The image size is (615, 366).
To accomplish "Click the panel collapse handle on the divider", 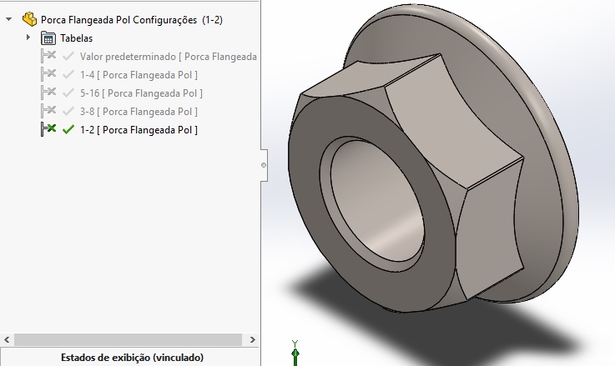I will coord(264,165).
